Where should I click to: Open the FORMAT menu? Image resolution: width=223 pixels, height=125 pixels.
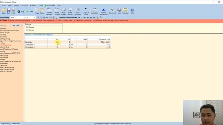(x=33, y=6)
